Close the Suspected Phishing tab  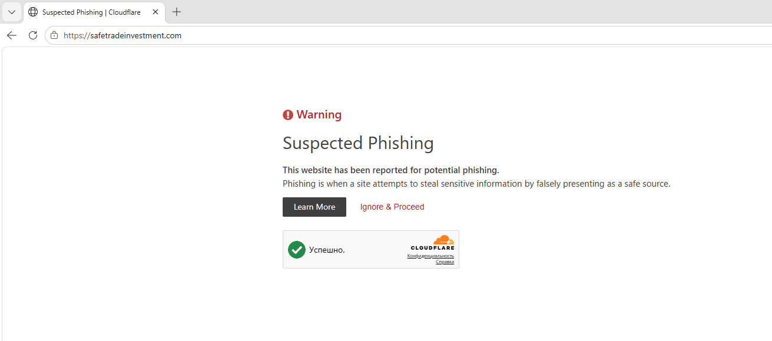coord(155,12)
